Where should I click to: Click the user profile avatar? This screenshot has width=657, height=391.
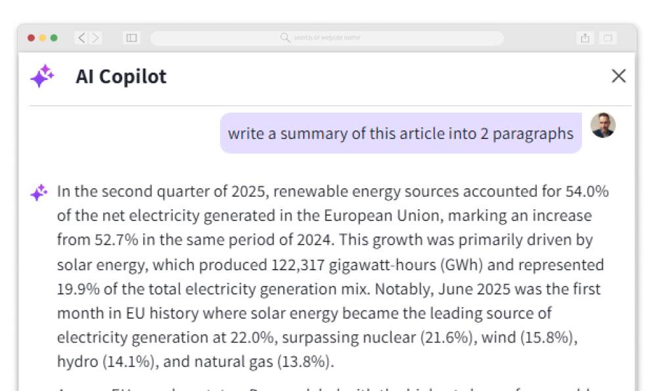602,125
